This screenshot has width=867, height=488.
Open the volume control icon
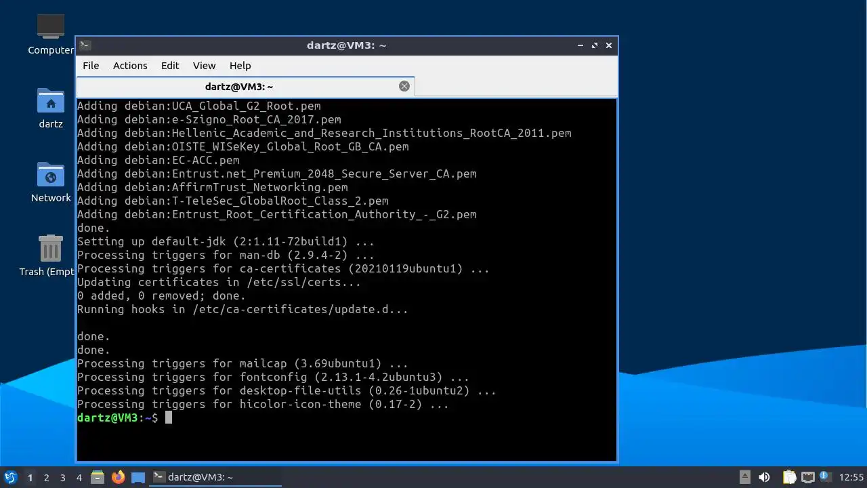[764, 477]
